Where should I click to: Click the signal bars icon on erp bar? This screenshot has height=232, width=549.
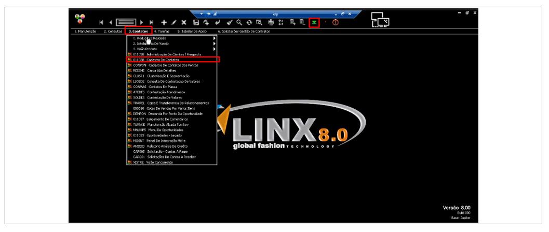(x=215, y=13)
